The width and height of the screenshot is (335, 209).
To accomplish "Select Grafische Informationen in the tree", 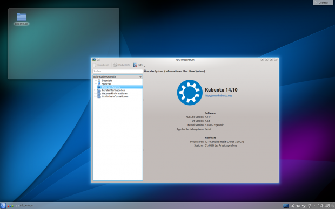I will [115, 97].
